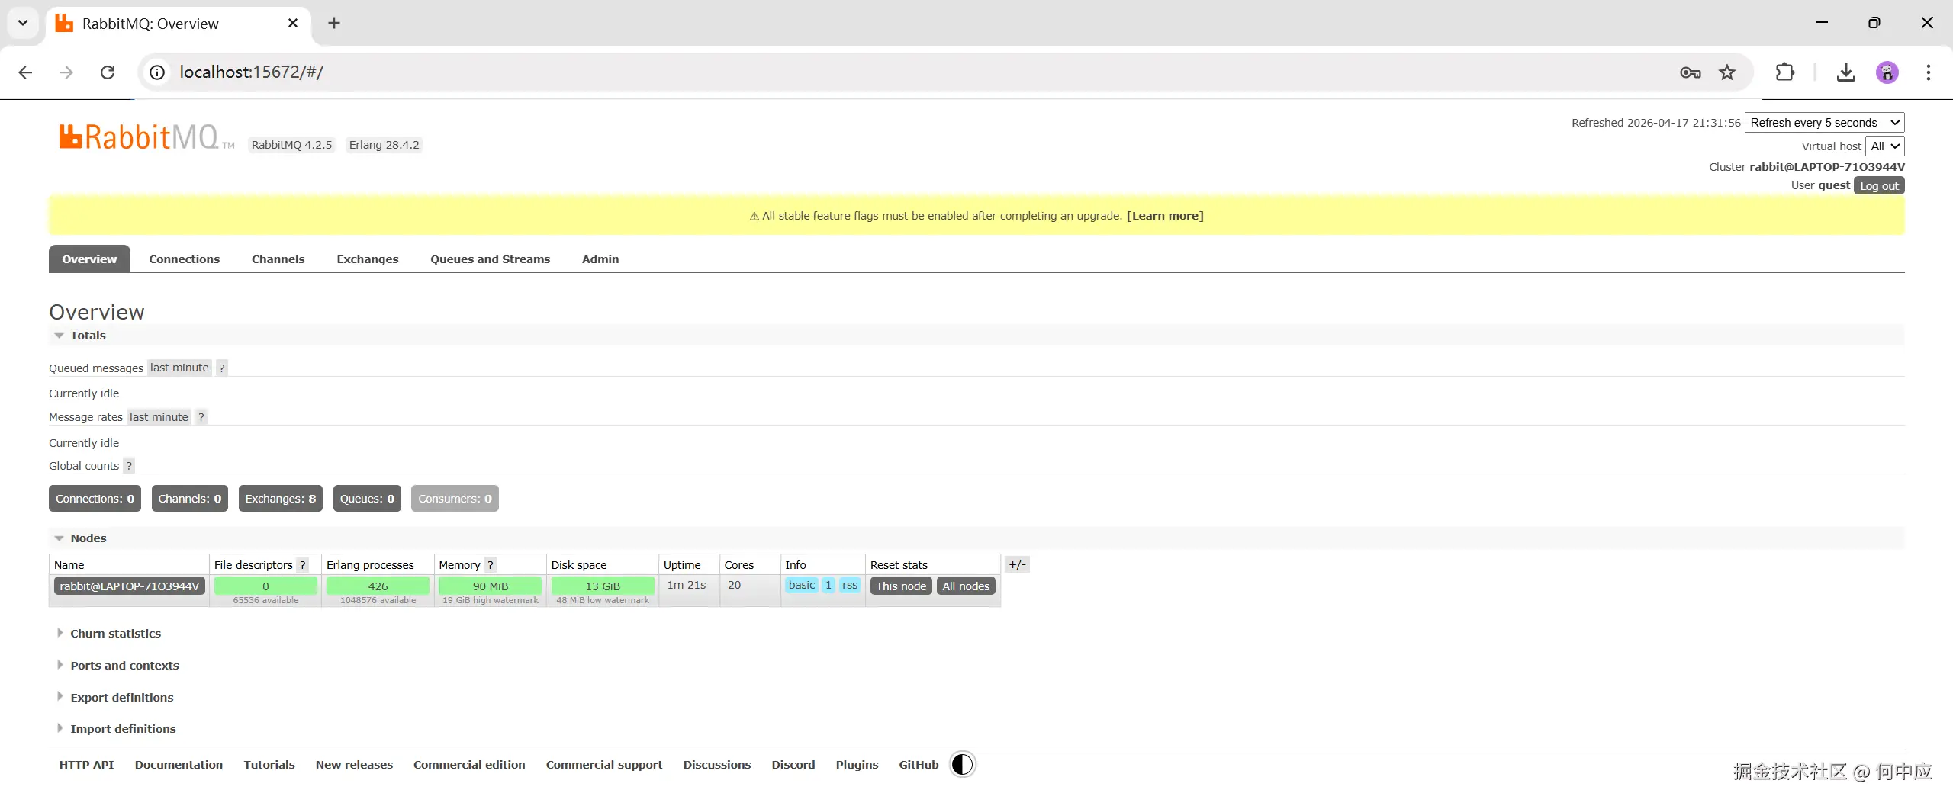Open the Commercial support footer link
The image size is (1953, 803).
(604, 765)
